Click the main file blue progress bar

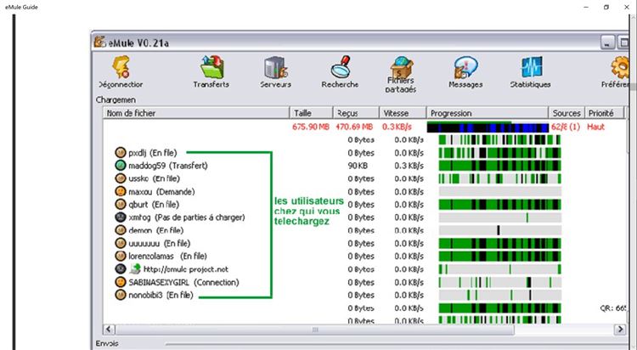(488, 127)
